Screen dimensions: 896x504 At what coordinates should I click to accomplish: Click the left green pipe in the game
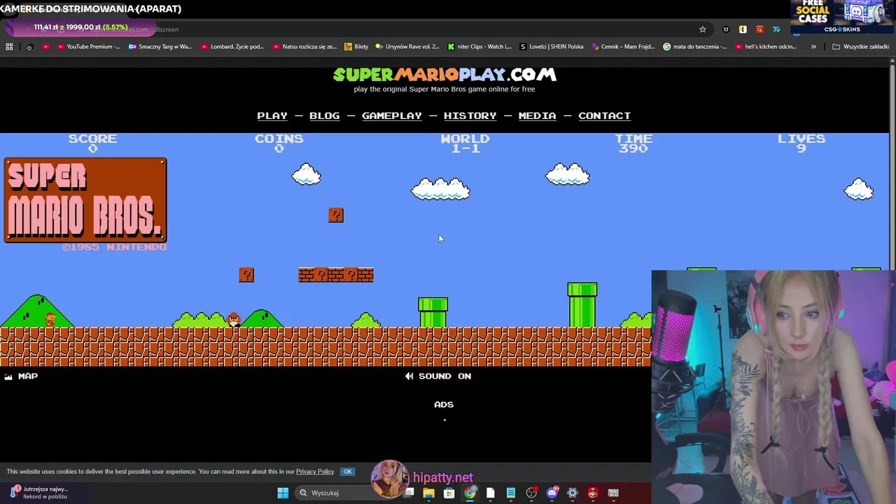tap(433, 312)
